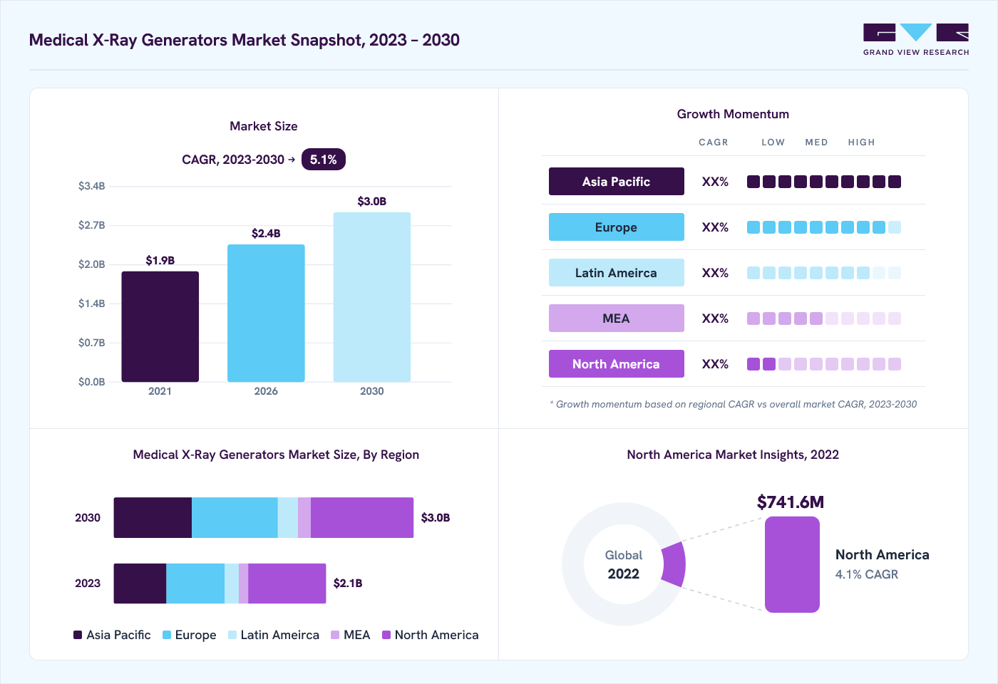Click the HIGH column header
Image resolution: width=998 pixels, height=684 pixels.
(862, 142)
